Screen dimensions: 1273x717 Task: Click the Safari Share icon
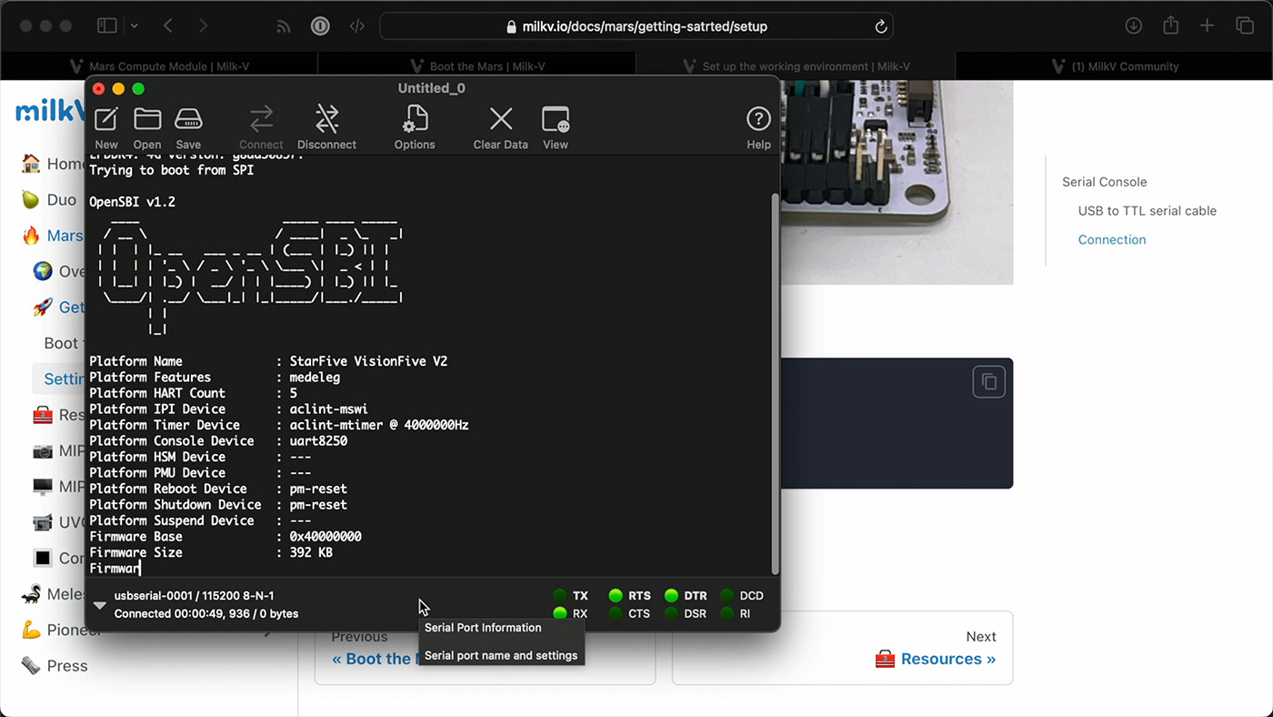pos(1170,25)
